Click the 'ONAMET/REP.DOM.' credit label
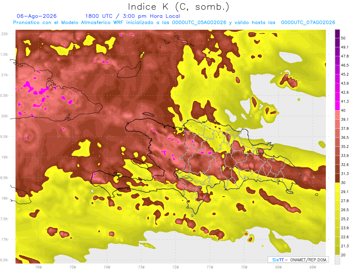The image size is (351, 271). tap(309, 260)
